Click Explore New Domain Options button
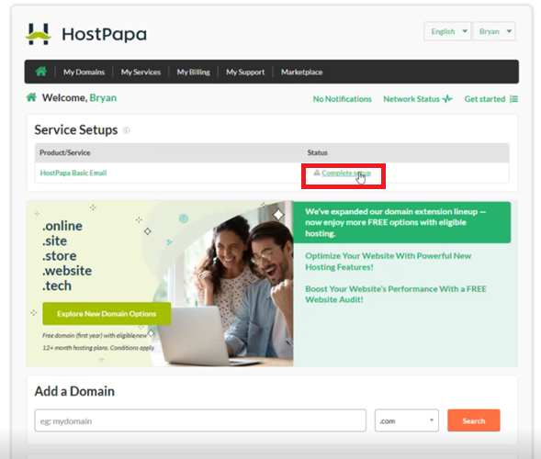The height and width of the screenshot is (459, 541). [x=107, y=313]
